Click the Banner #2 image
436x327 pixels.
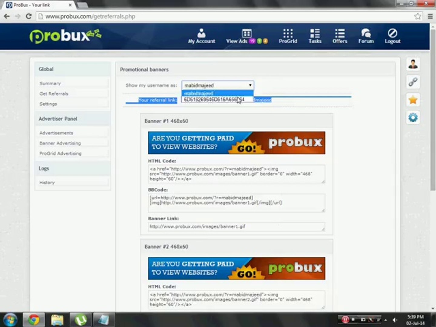pos(236,269)
